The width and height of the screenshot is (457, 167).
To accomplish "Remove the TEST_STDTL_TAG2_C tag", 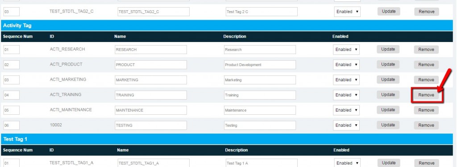I will point(427,12).
